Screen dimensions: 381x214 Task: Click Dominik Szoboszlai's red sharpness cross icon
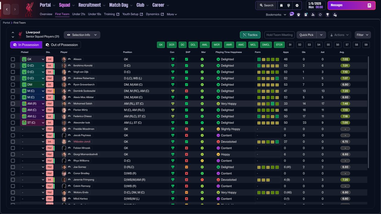click(187, 91)
